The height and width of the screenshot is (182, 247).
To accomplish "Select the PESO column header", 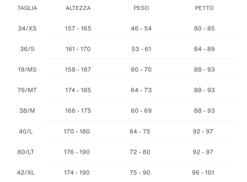I will (141, 8).
